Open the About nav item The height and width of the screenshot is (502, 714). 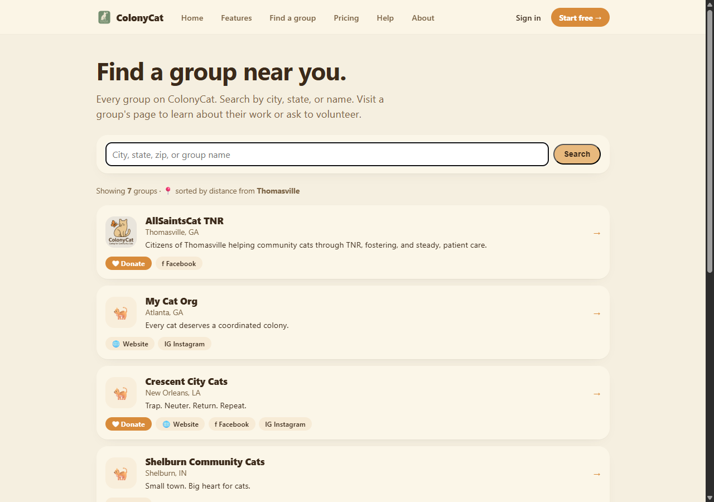point(423,18)
